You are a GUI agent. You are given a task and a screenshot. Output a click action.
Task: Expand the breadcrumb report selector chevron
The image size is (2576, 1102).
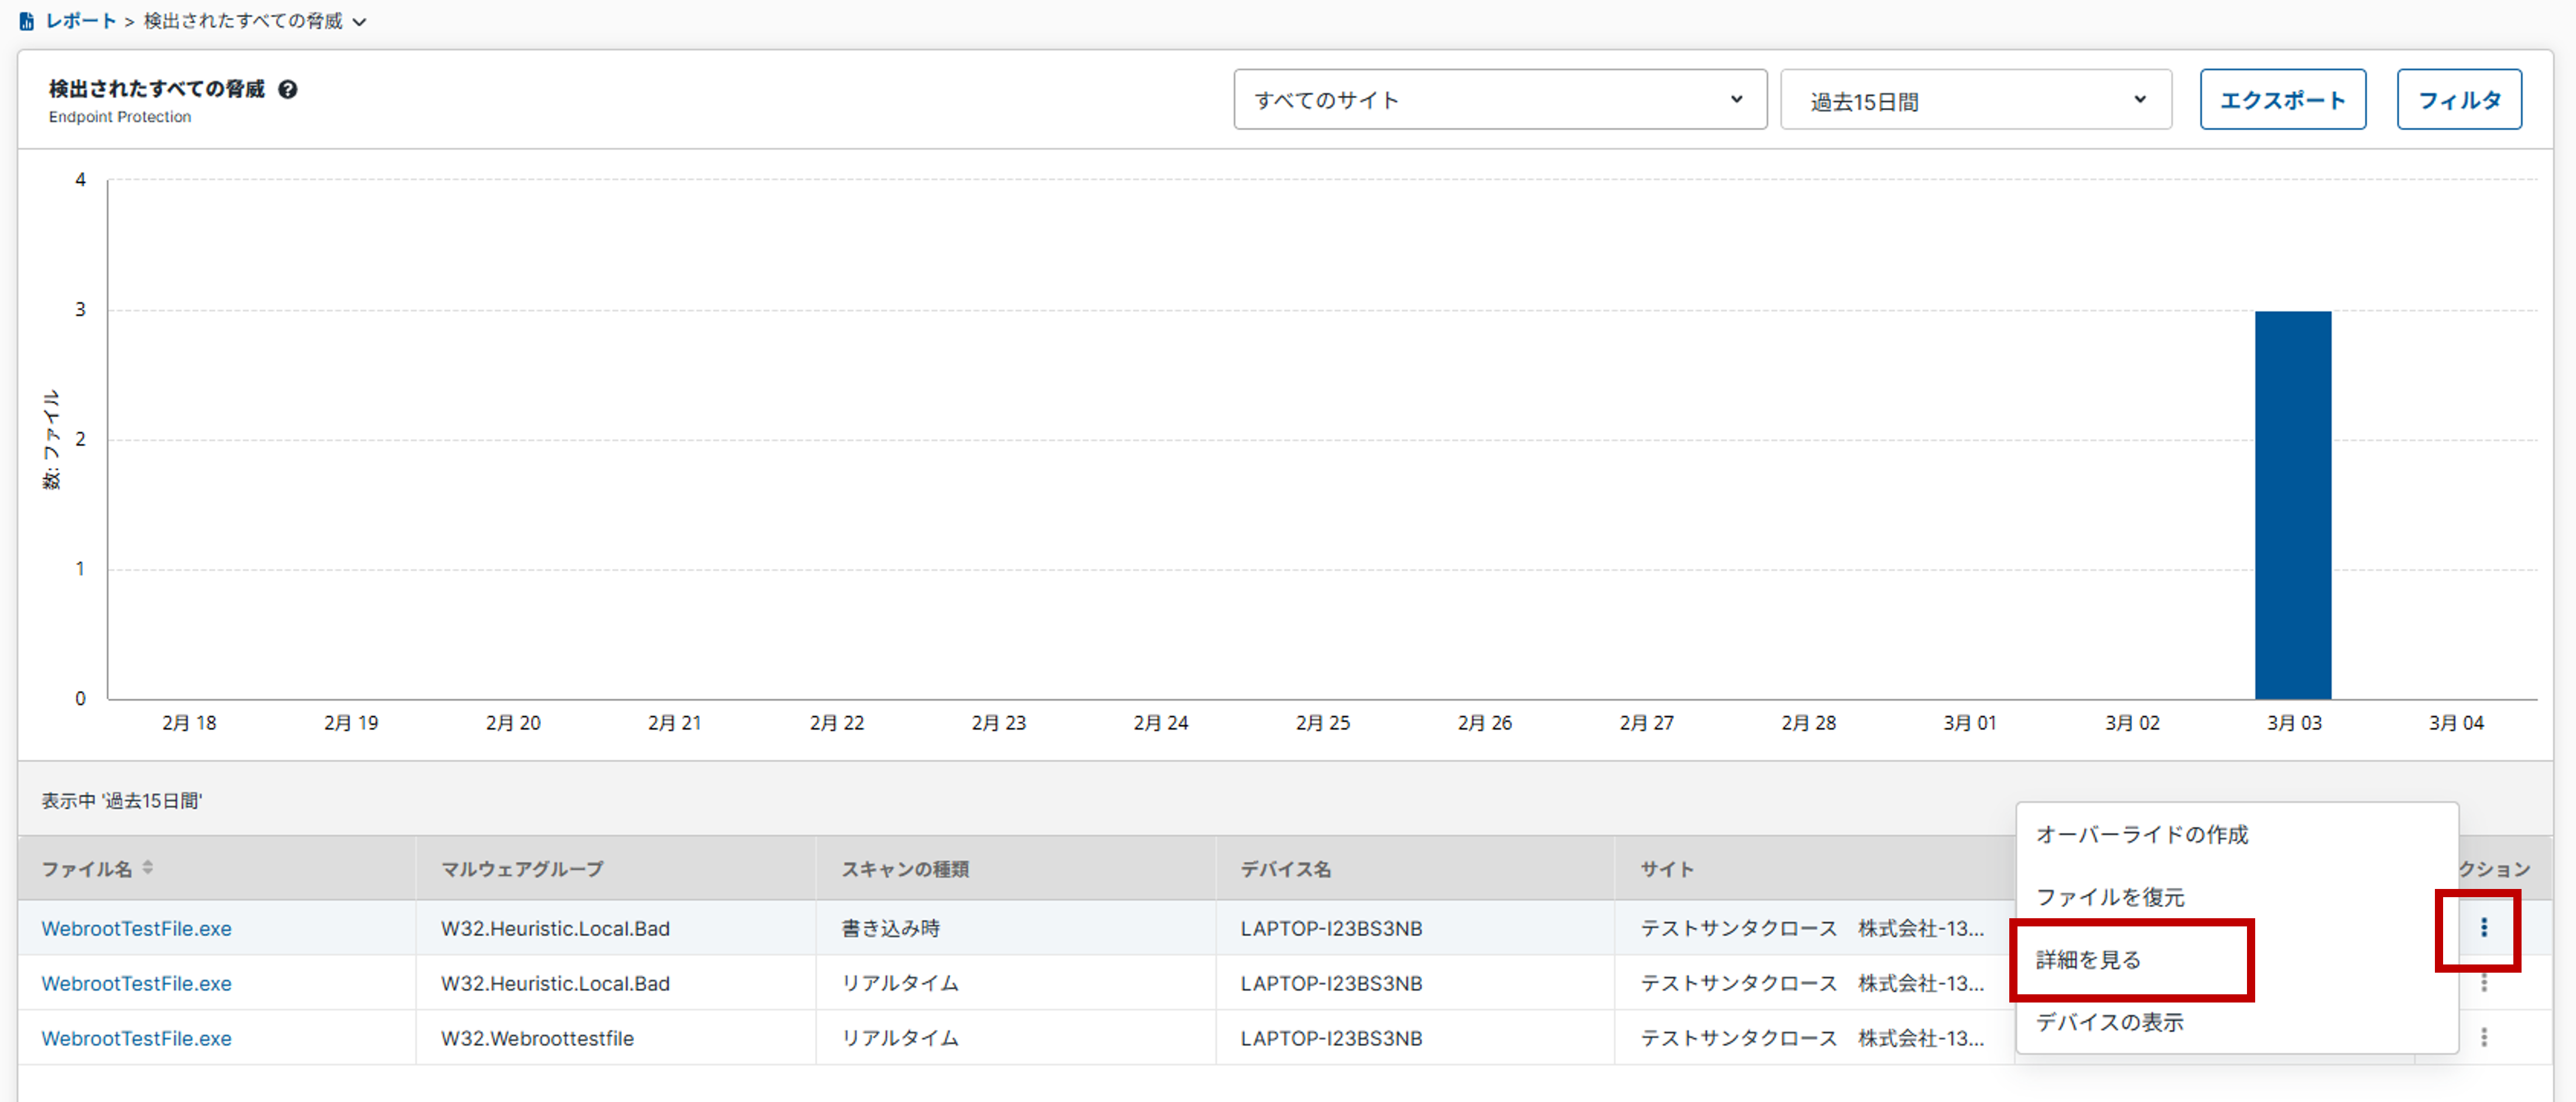click(360, 22)
